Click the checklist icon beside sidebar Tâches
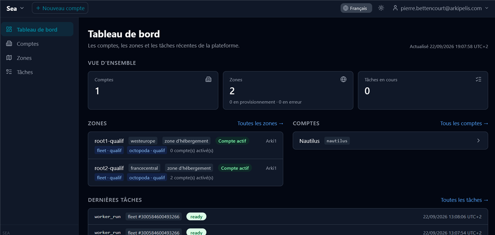The height and width of the screenshot is (235, 495). click(9, 72)
